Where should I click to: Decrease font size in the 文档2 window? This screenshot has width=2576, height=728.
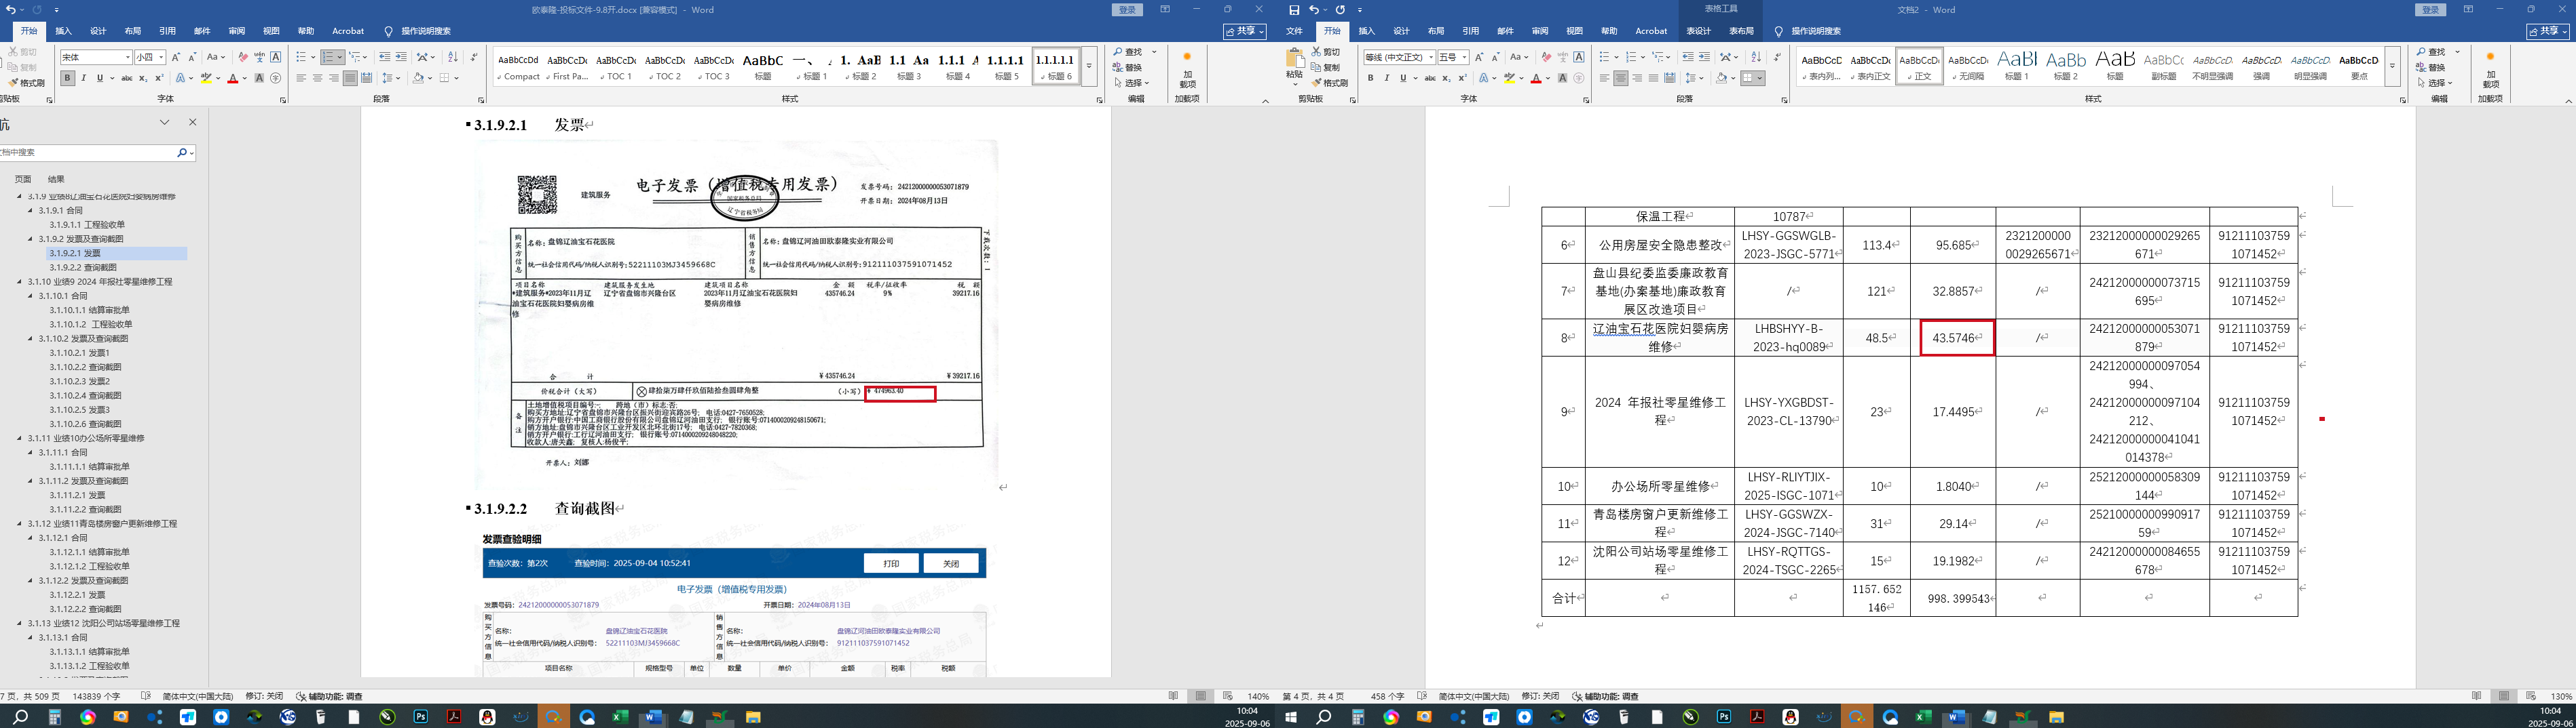[1495, 57]
